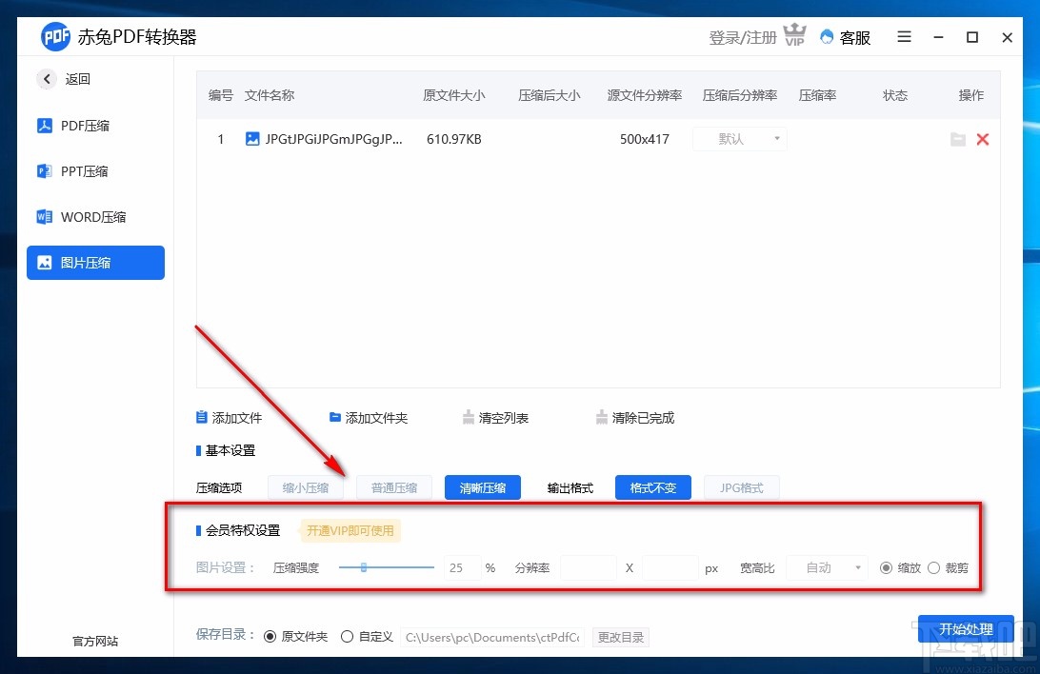Remove the JPG file with the red X
Screen dimensions: 1040x674
click(983, 139)
